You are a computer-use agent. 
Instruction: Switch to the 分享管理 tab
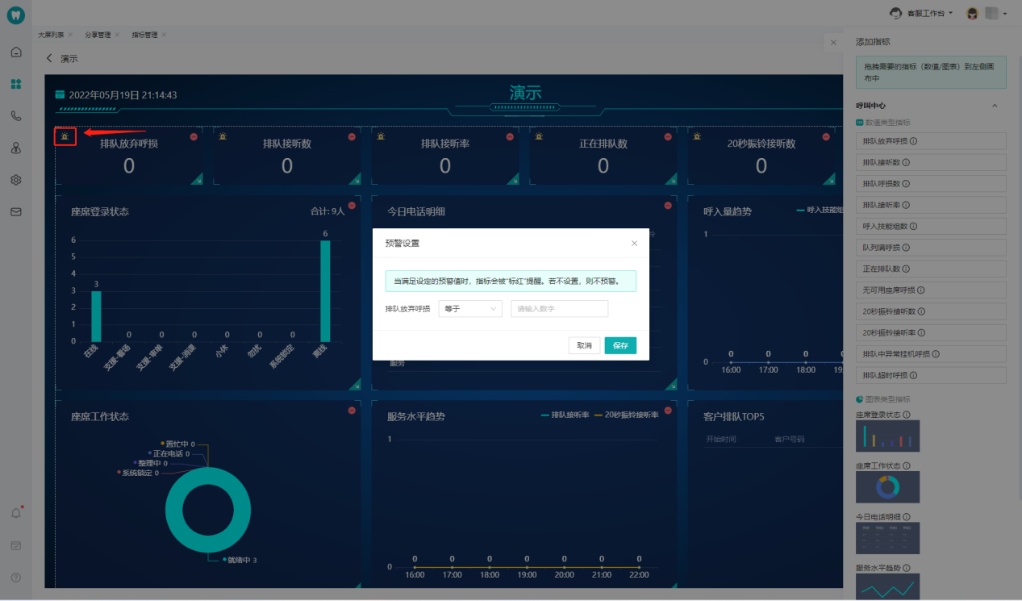point(98,35)
